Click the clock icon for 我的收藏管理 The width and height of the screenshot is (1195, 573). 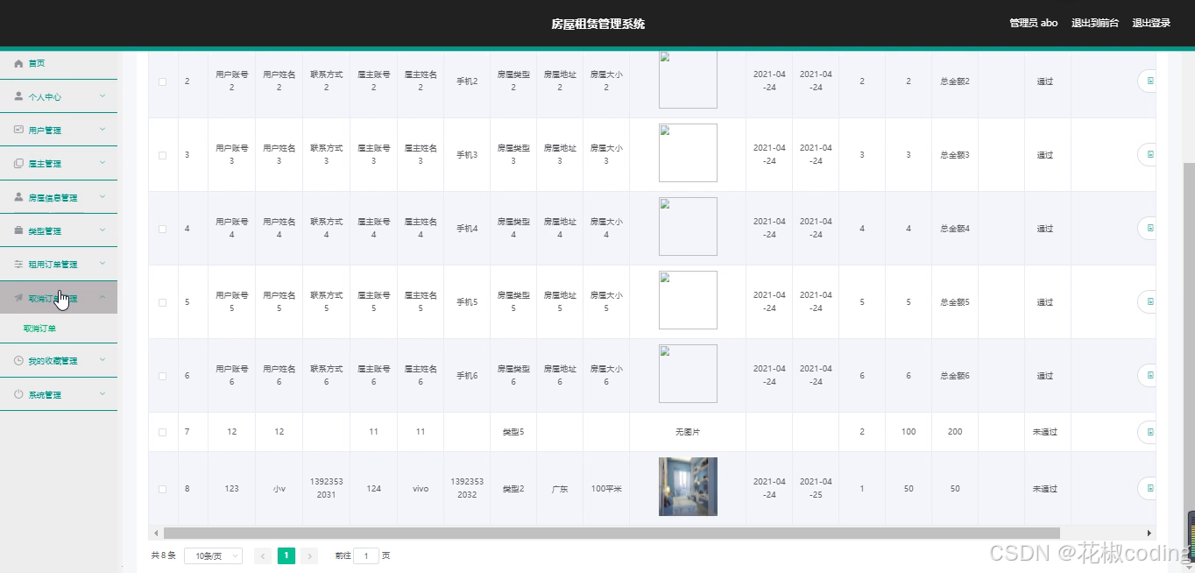point(18,360)
